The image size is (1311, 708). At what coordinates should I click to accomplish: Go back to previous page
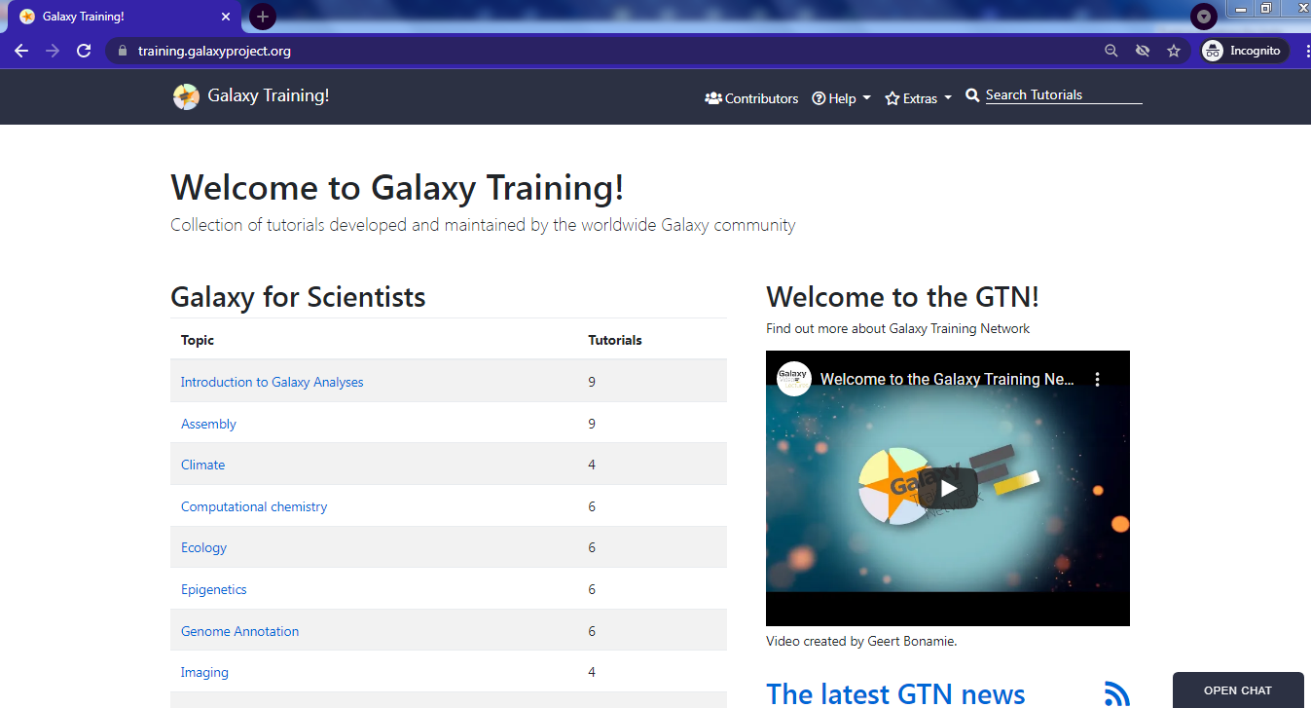coord(21,51)
